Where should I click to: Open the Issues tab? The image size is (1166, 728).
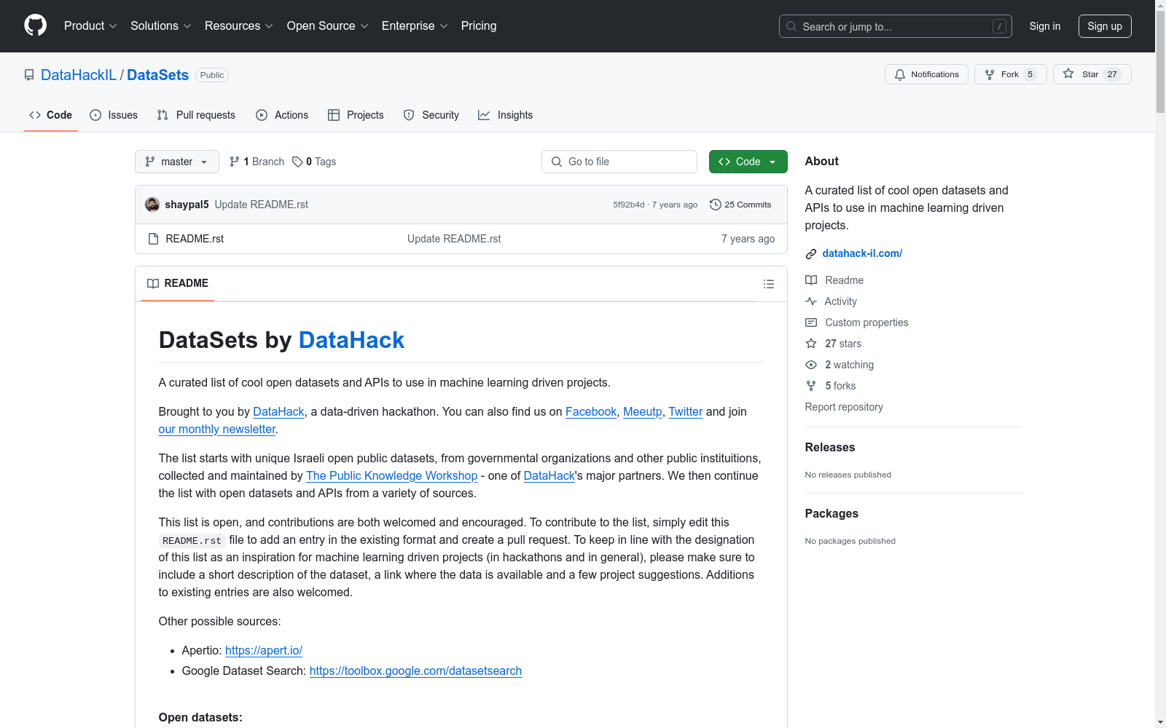click(x=114, y=115)
